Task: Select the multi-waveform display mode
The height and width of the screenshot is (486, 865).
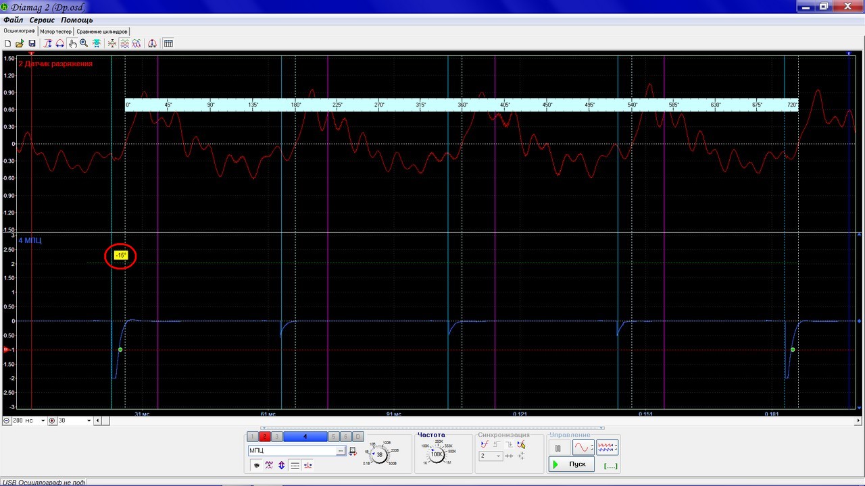Action: tap(607, 448)
